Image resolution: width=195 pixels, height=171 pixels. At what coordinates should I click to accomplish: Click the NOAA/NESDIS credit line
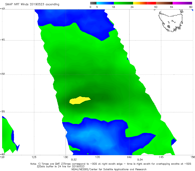tap(109, 169)
